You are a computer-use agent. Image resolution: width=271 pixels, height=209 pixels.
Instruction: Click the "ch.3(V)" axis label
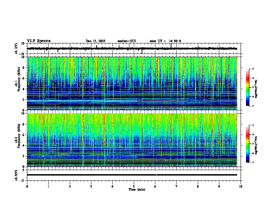tap(16, 175)
